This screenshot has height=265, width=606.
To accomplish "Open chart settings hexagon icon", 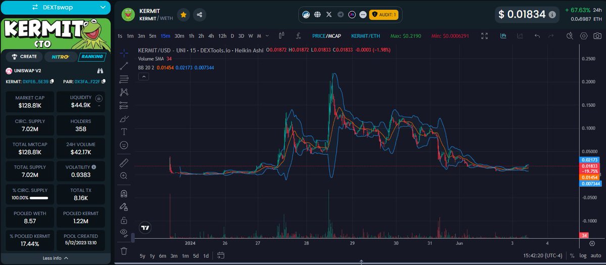I will pyautogui.click(x=584, y=36).
